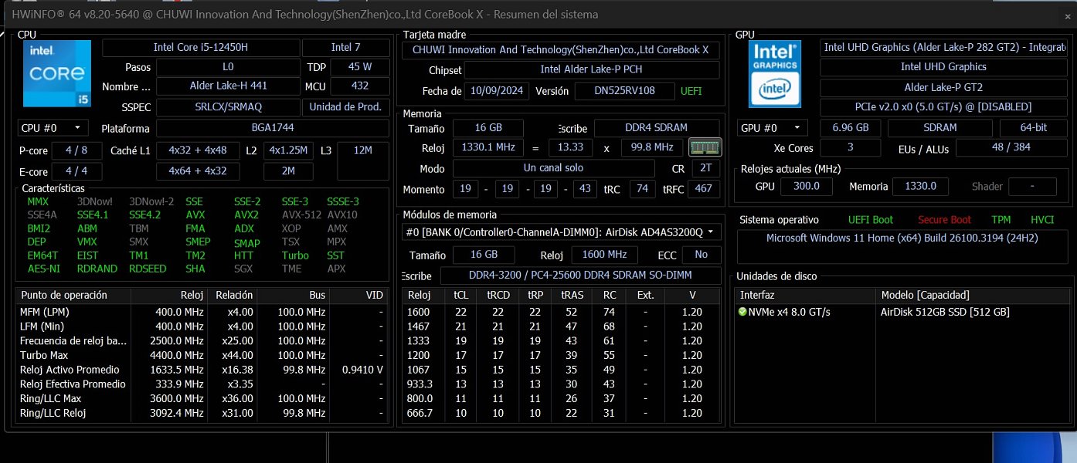Click the DDR4-3200 / PC4-25600 module type field
Screen dimensions: 1077x463
580,275
